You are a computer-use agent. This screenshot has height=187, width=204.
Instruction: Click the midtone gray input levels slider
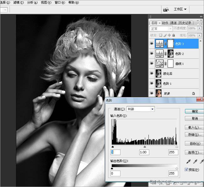point(145,146)
